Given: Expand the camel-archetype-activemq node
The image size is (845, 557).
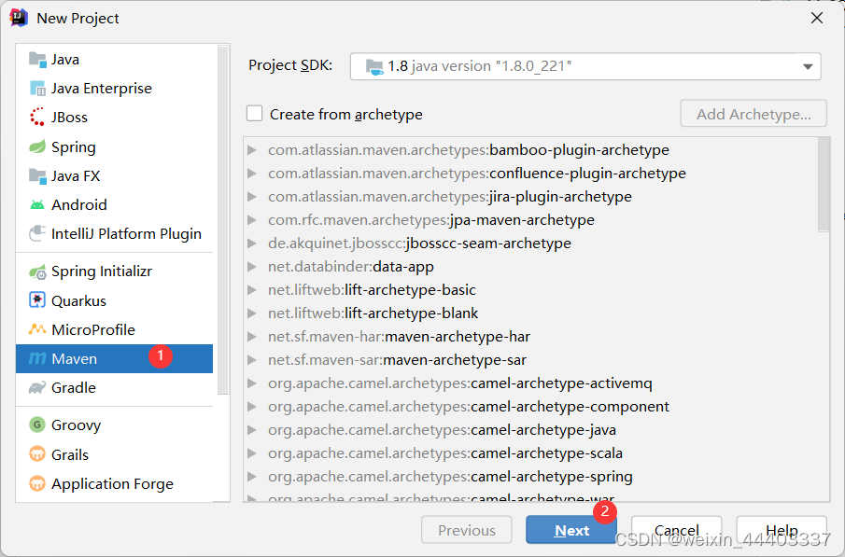Looking at the screenshot, I should (x=252, y=383).
